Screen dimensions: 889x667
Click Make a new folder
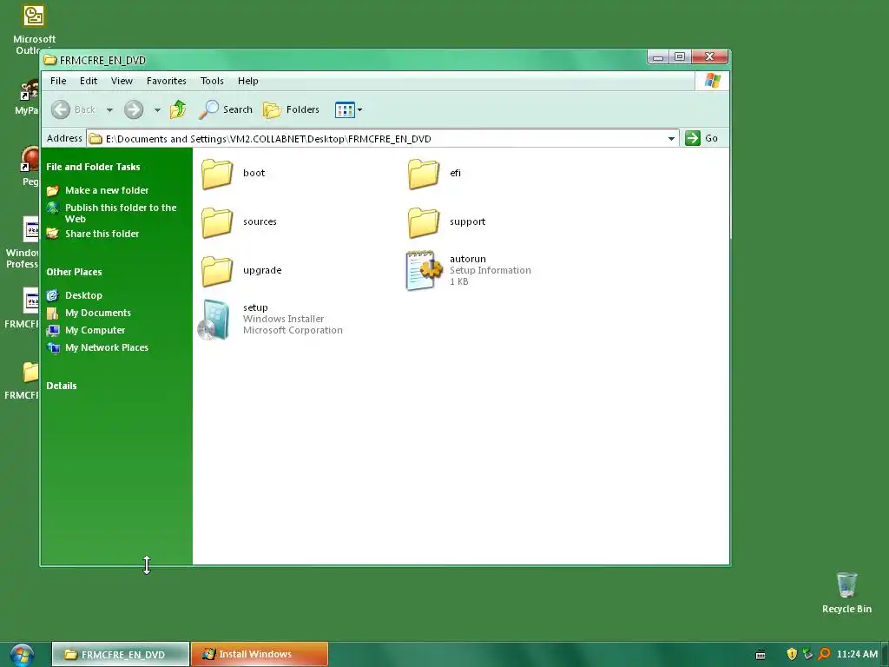coord(107,190)
